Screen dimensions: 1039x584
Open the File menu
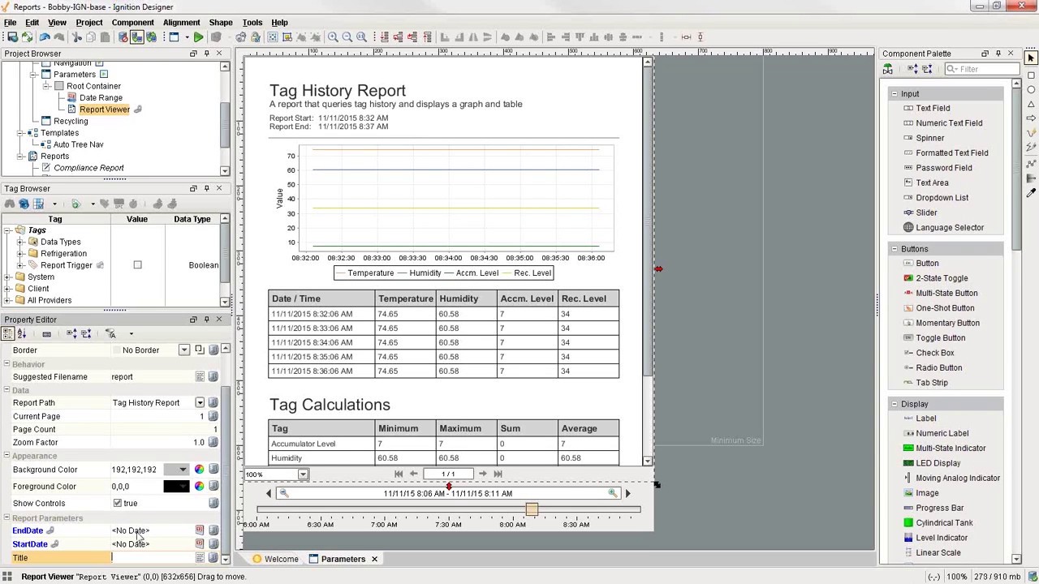10,23
